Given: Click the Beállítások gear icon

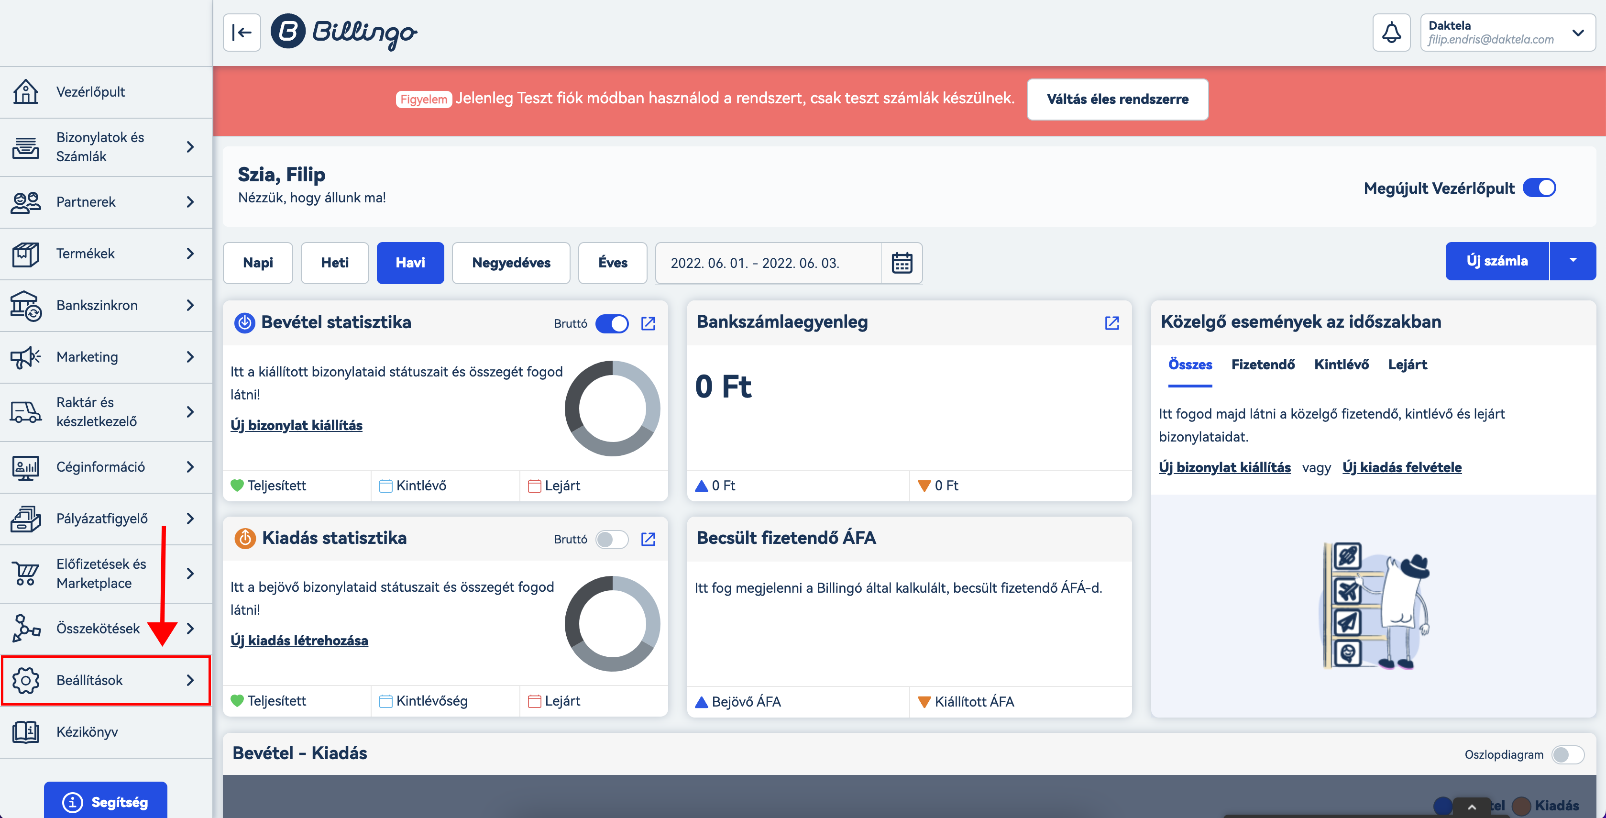Looking at the screenshot, I should tap(25, 680).
